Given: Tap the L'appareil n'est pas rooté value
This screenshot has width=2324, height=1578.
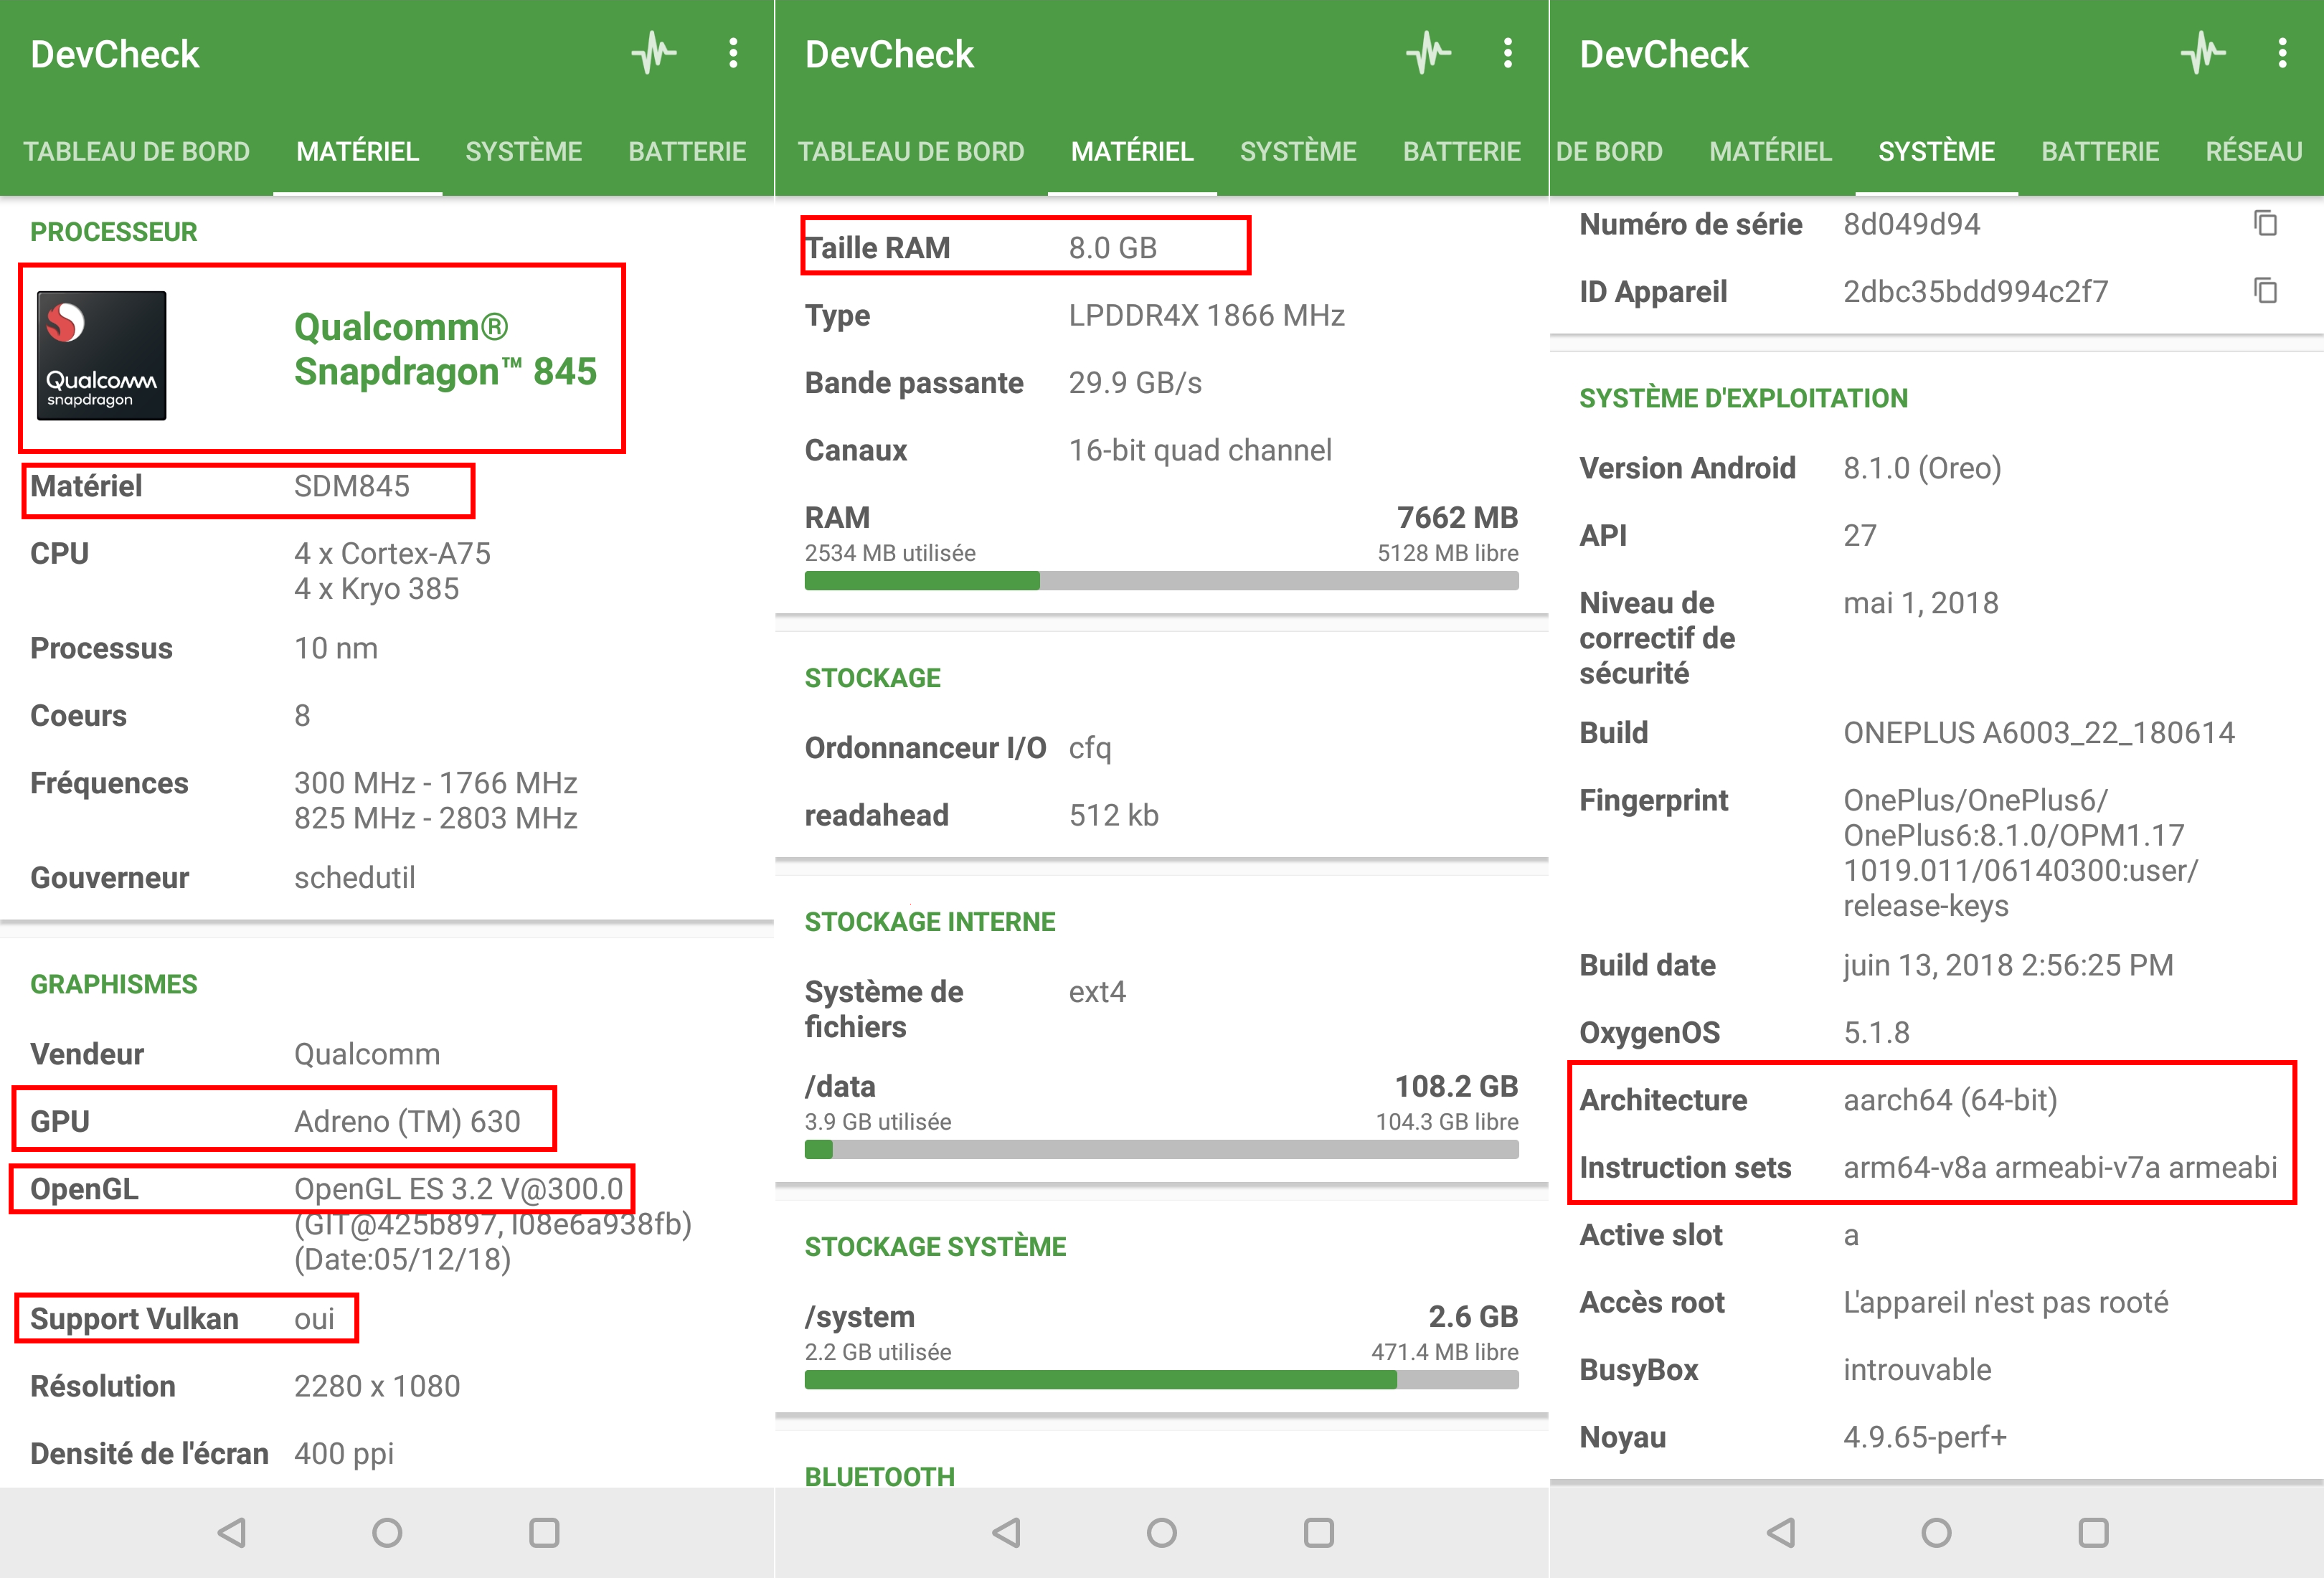Looking at the screenshot, I should click(2006, 1302).
